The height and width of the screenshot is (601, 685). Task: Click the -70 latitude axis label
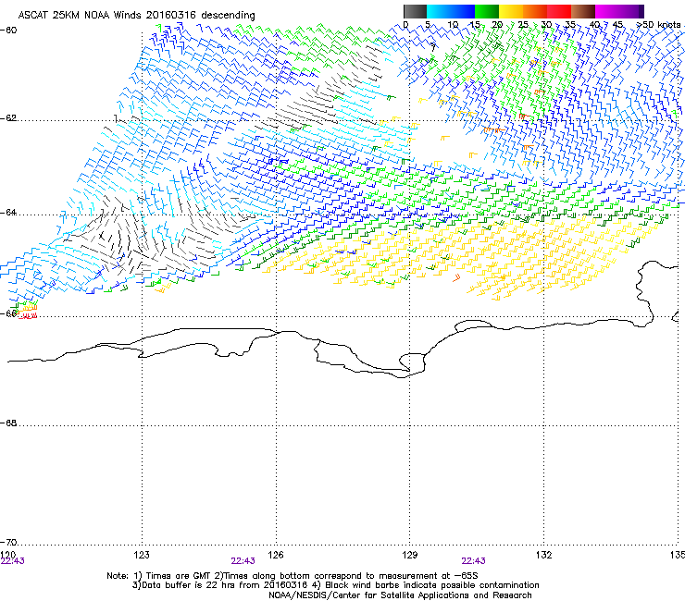pos(8,543)
